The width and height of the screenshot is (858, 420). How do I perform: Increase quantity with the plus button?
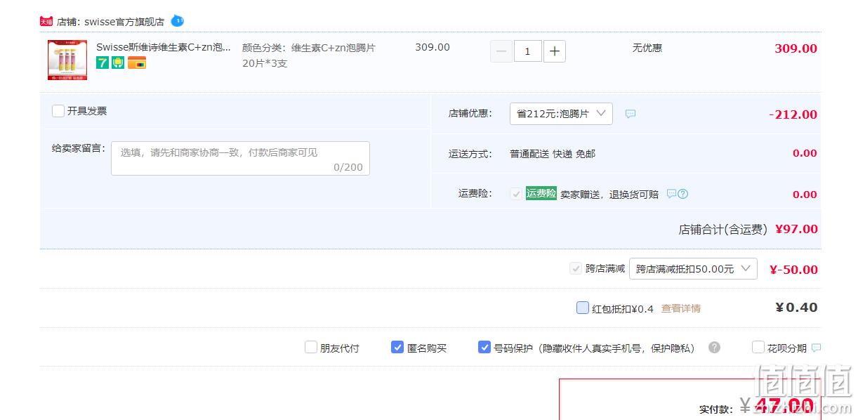click(x=555, y=51)
